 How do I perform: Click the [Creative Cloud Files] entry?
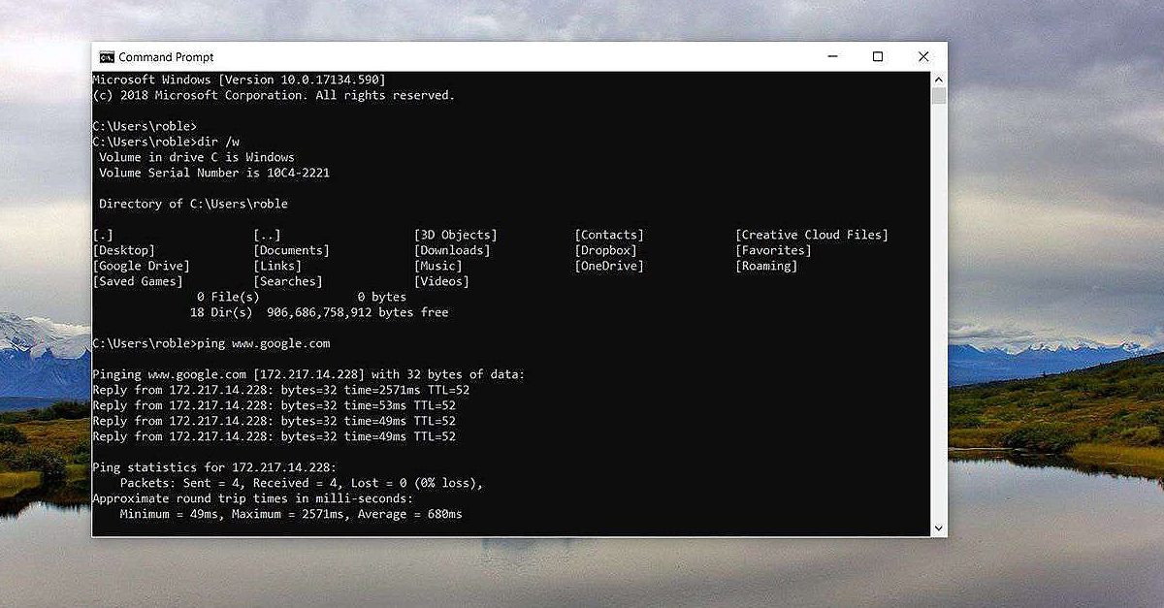[811, 235]
